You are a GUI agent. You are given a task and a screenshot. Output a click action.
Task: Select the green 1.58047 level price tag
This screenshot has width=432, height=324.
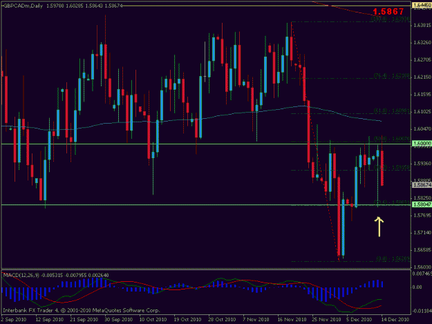422,204
